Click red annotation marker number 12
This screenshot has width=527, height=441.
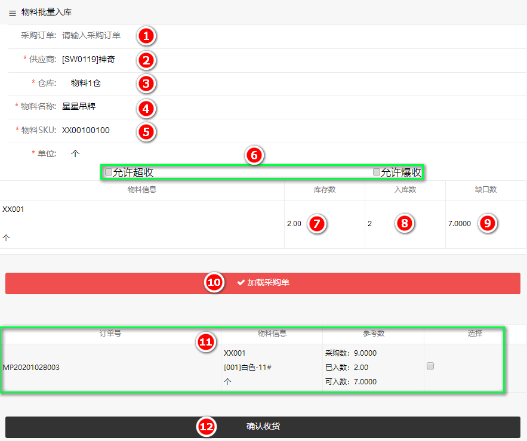tap(206, 427)
